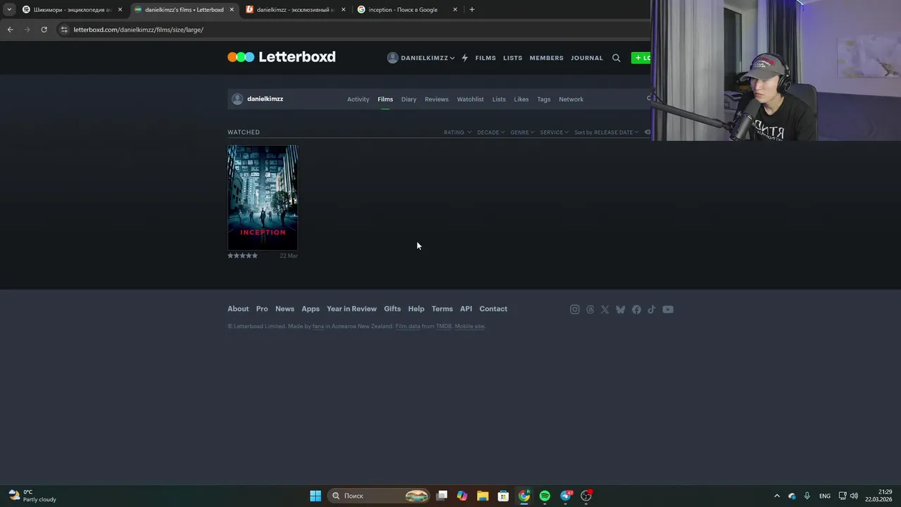Open the Threads icon in the footer
901x507 pixels.
coord(590,309)
